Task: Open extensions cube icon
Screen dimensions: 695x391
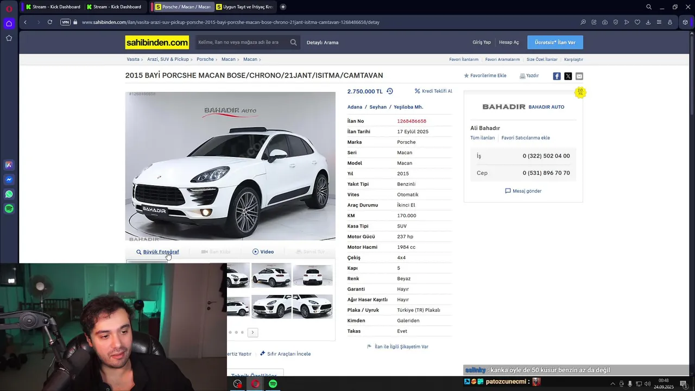Action: click(x=685, y=22)
